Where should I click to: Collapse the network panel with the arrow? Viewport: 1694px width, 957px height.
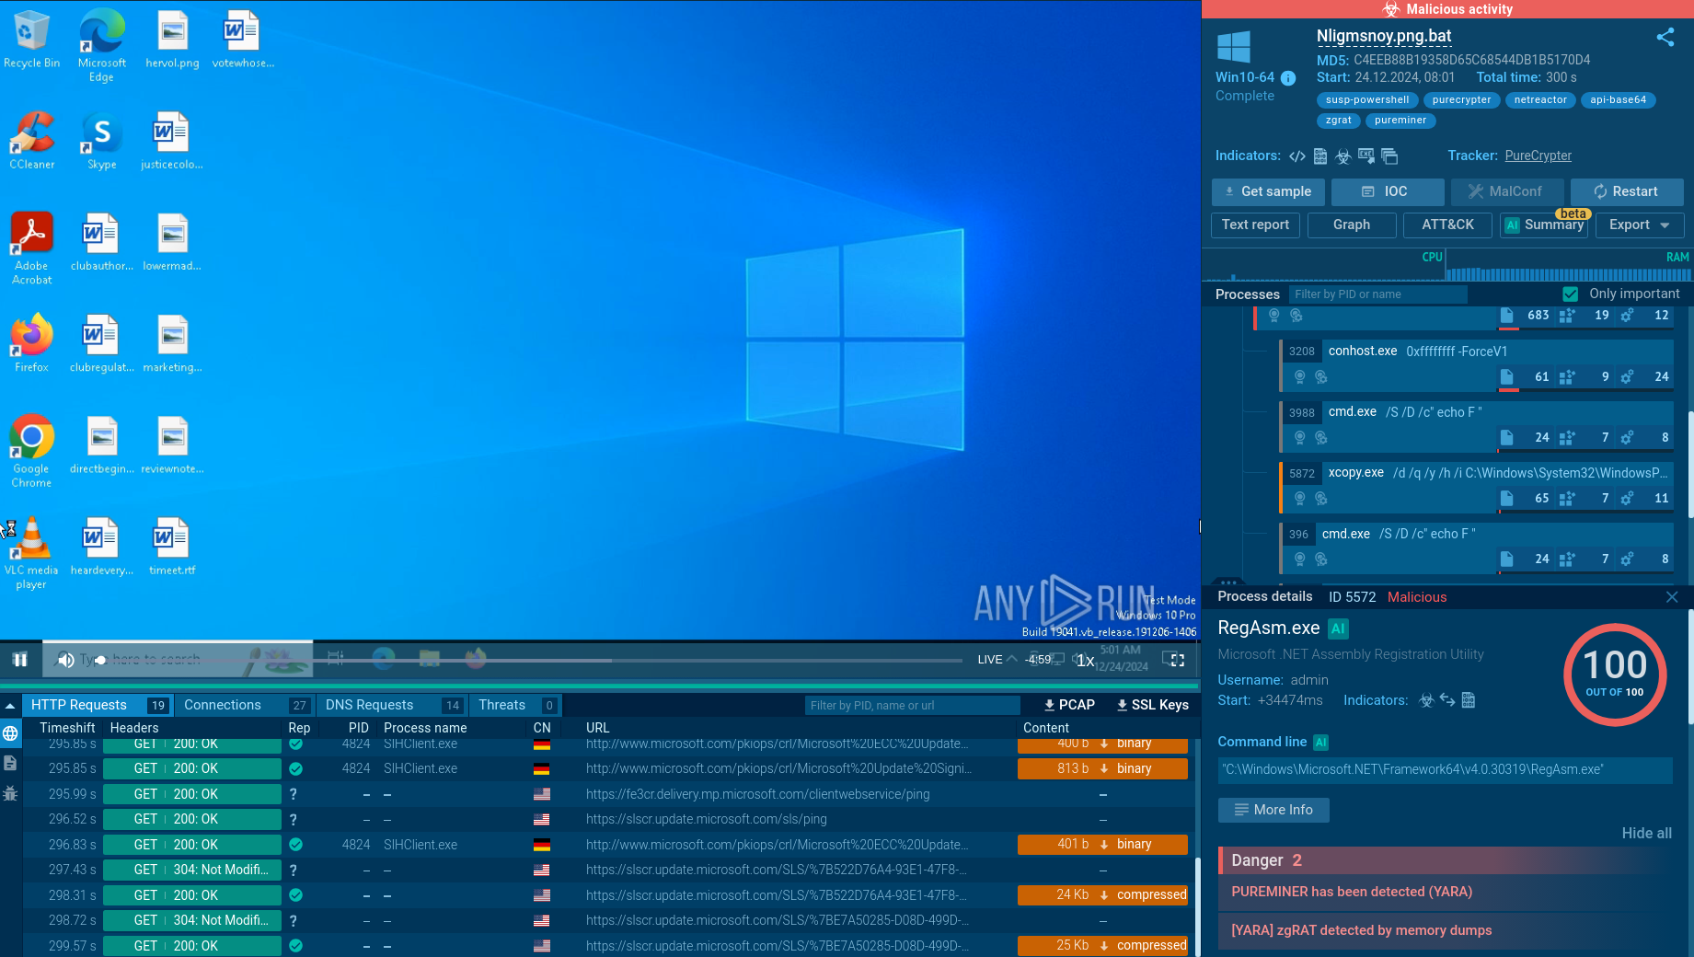pyautogui.click(x=10, y=706)
